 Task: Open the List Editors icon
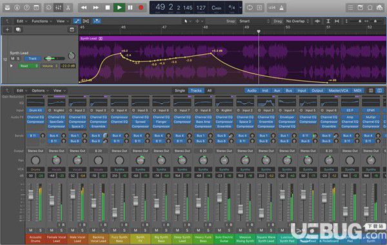coord(350,8)
